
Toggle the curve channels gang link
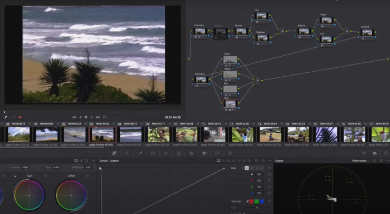coord(242,168)
